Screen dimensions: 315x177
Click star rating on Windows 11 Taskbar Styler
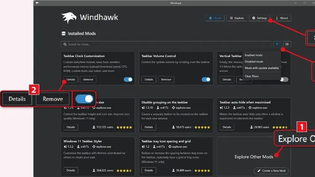pos(123,170)
